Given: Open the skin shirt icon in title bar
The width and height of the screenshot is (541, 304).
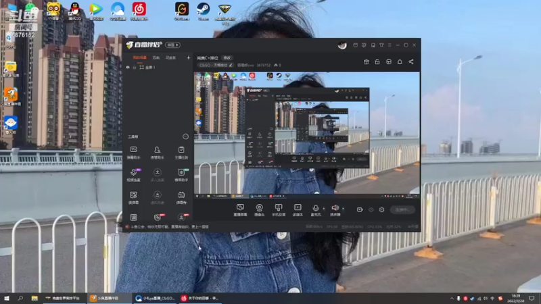Looking at the screenshot, I should (x=381, y=45).
